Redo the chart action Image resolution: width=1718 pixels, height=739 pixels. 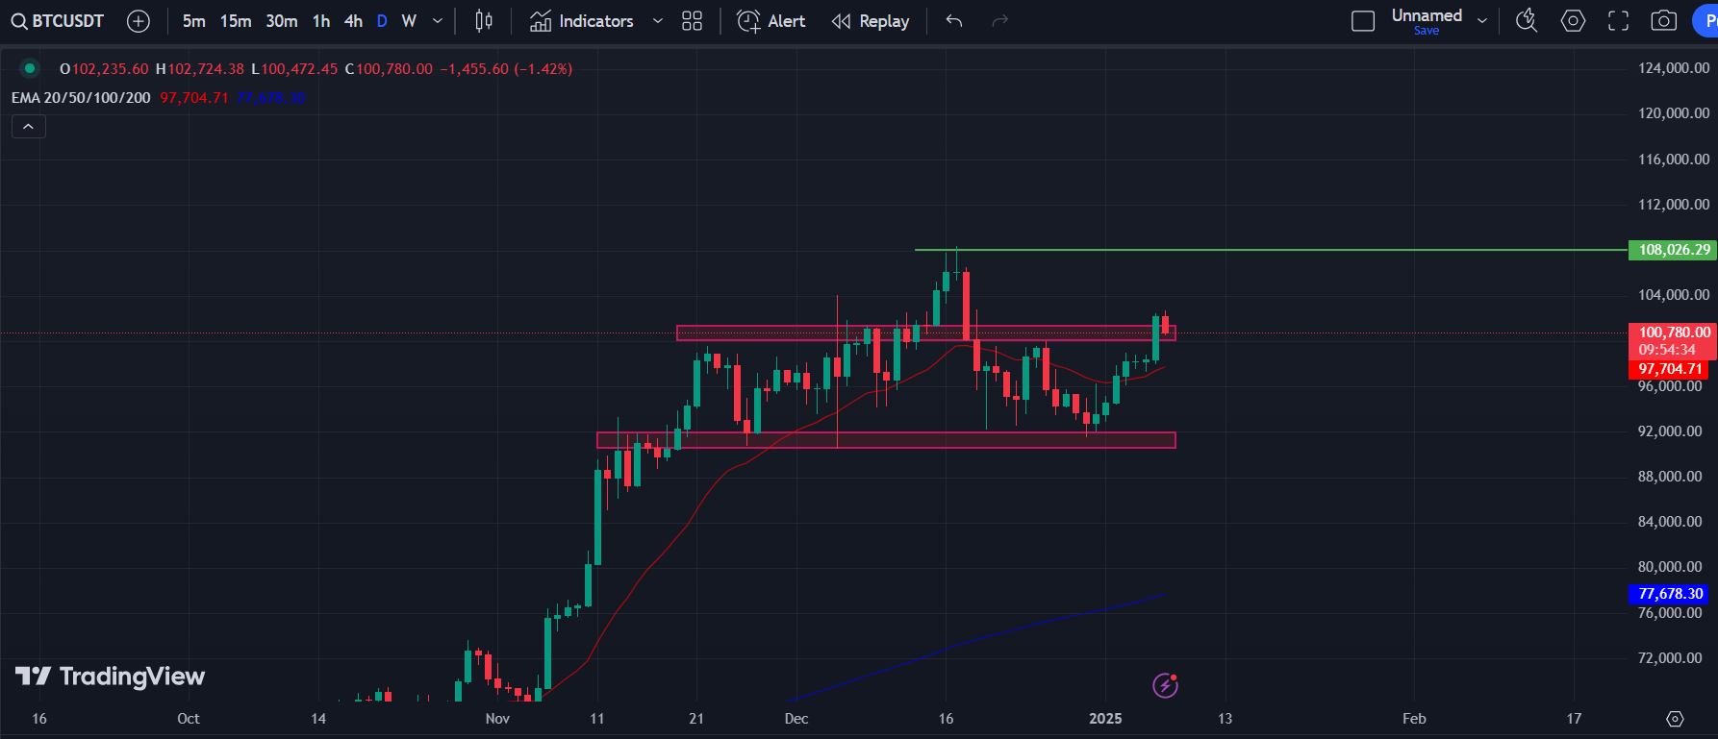[x=1000, y=21]
